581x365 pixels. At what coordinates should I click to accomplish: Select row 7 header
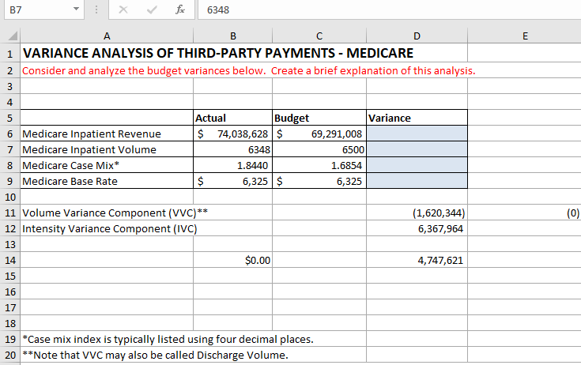pos(10,149)
